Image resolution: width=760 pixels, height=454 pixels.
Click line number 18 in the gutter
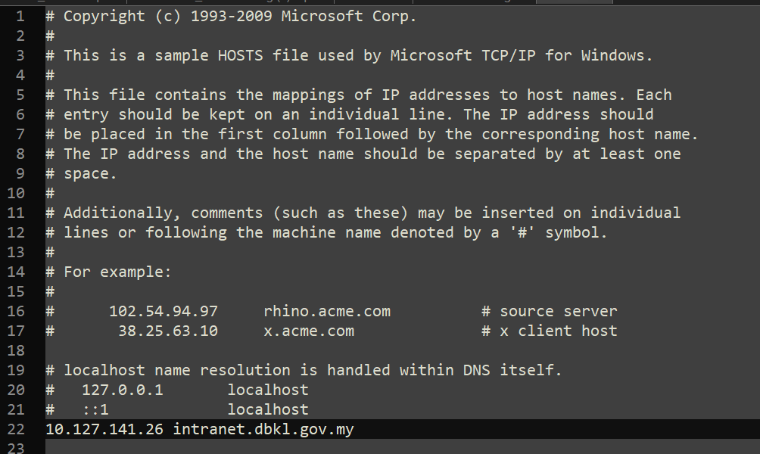16,351
